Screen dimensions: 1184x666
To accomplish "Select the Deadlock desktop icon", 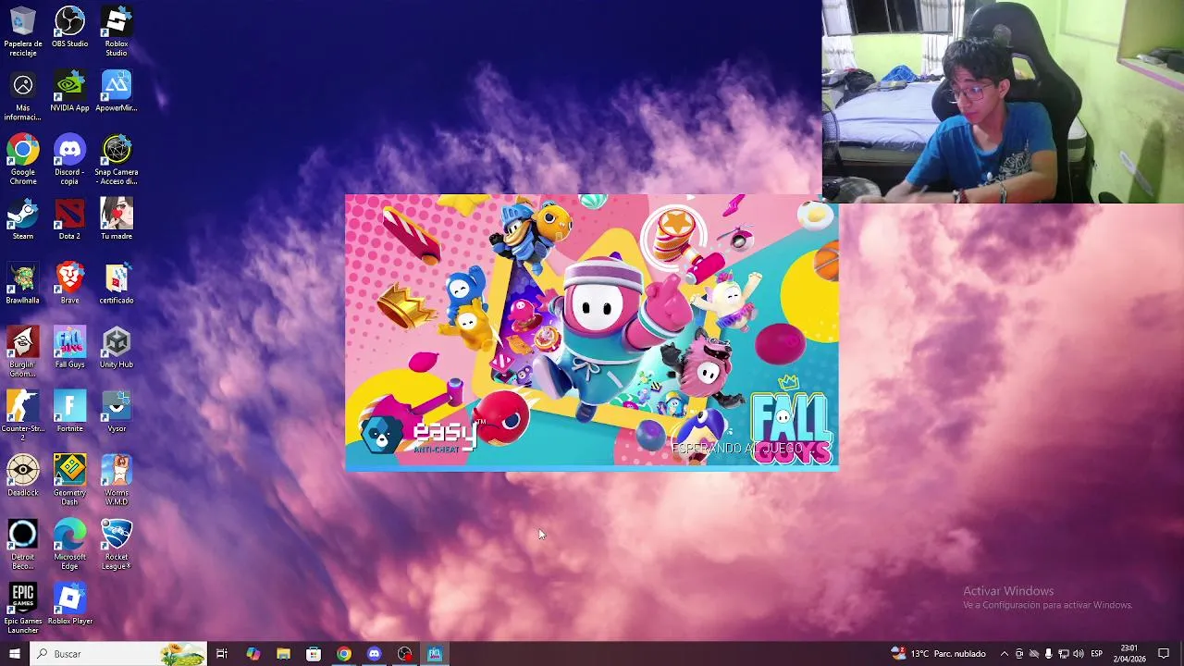I will [x=23, y=475].
